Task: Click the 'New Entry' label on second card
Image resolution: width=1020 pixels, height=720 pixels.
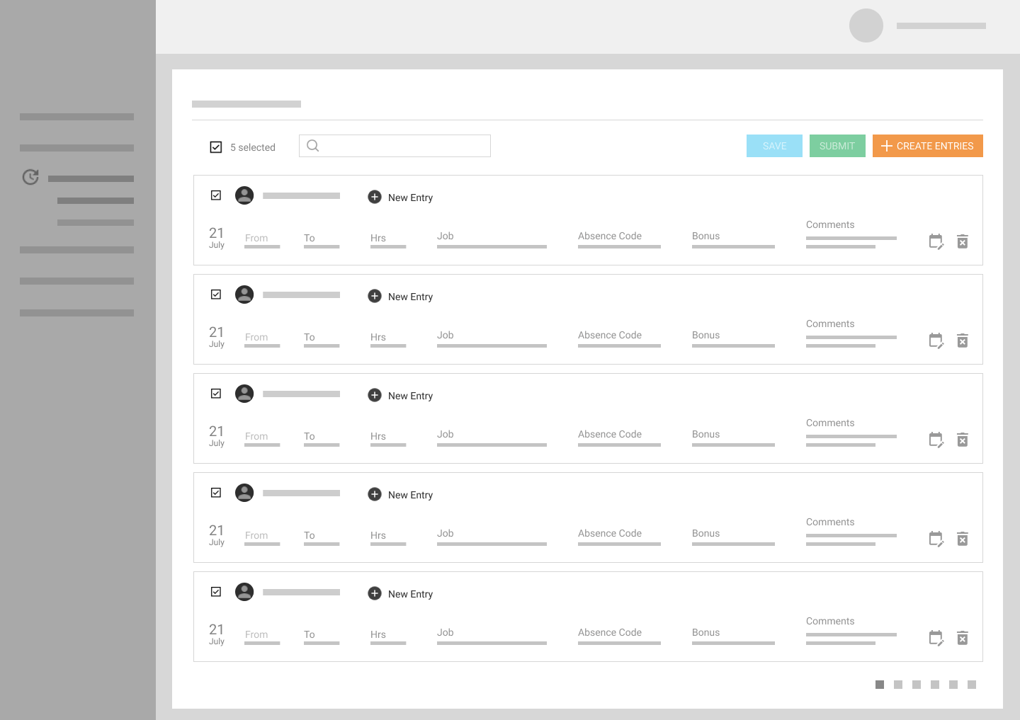Action: 410,297
